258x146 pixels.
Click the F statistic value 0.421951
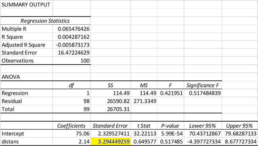(x=172, y=93)
